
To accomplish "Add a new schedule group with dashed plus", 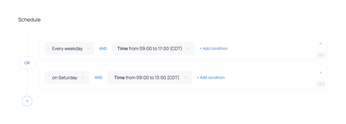I will click(27, 101).
